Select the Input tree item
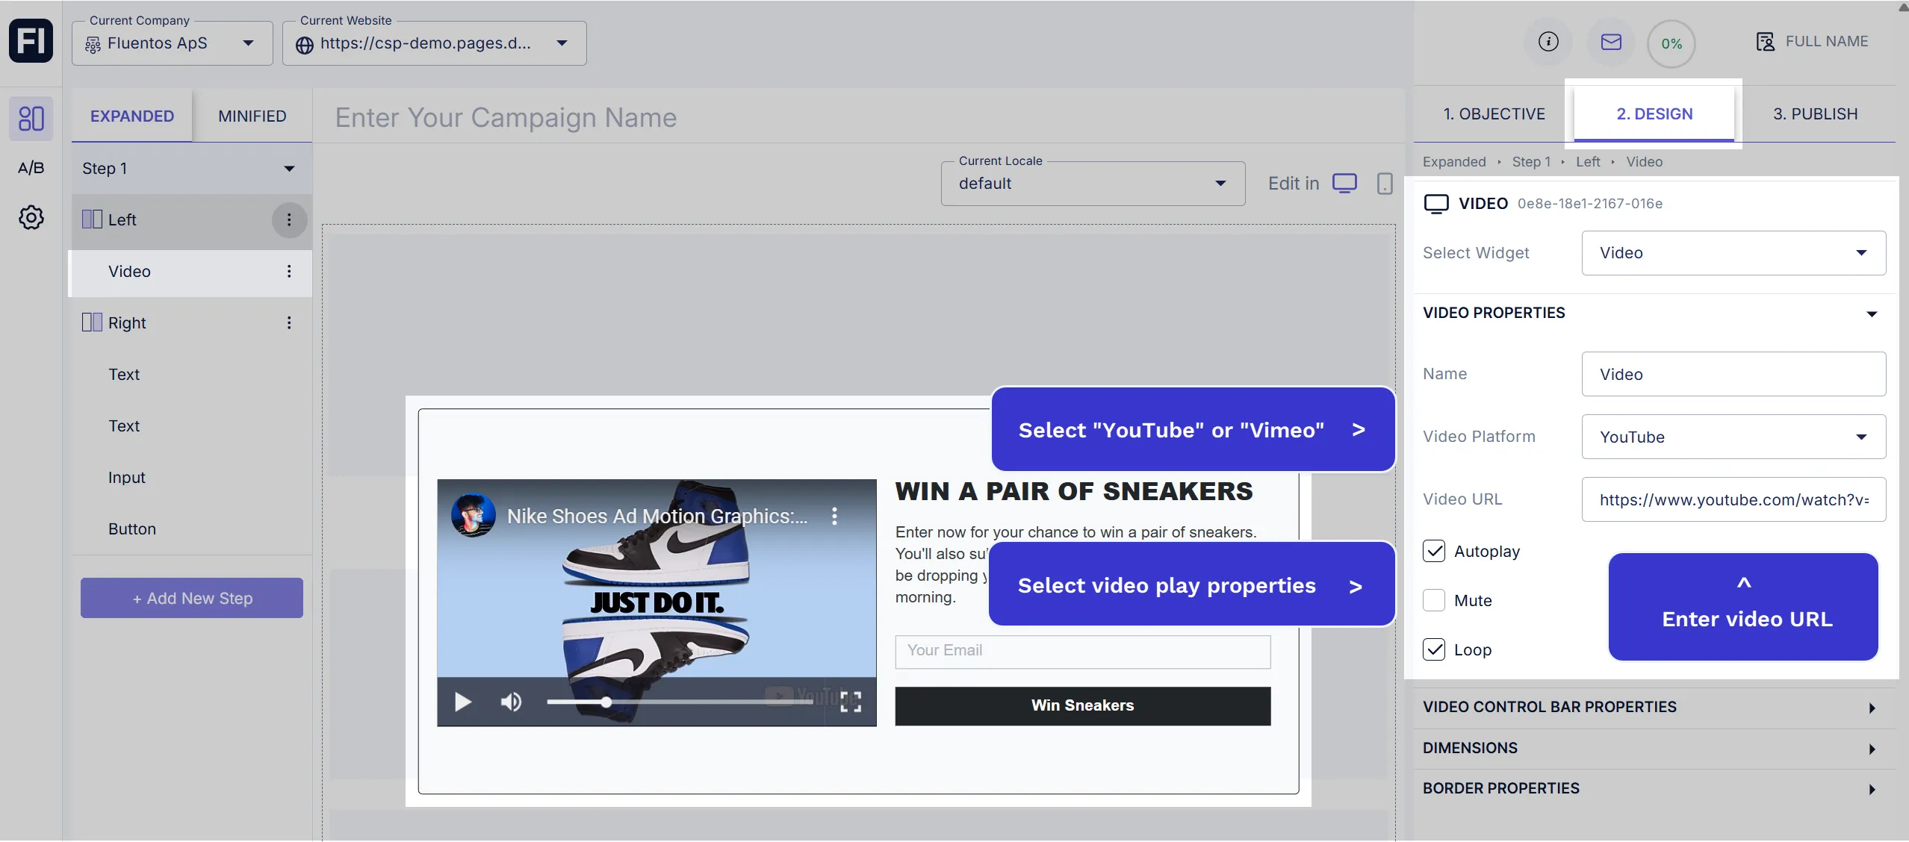The image size is (1909, 842). click(191, 477)
